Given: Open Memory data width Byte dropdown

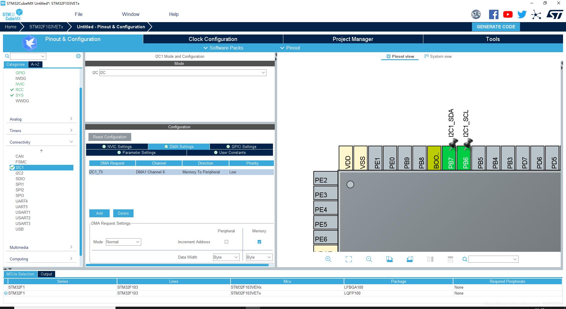Looking at the screenshot, I should (x=259, y=257).
